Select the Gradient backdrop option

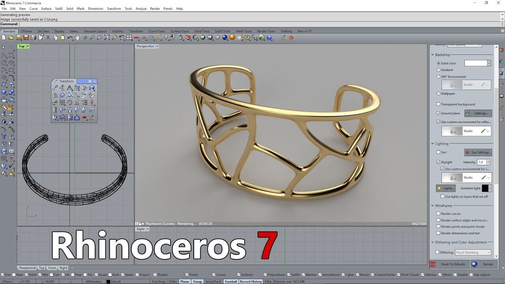click(438, 70)
